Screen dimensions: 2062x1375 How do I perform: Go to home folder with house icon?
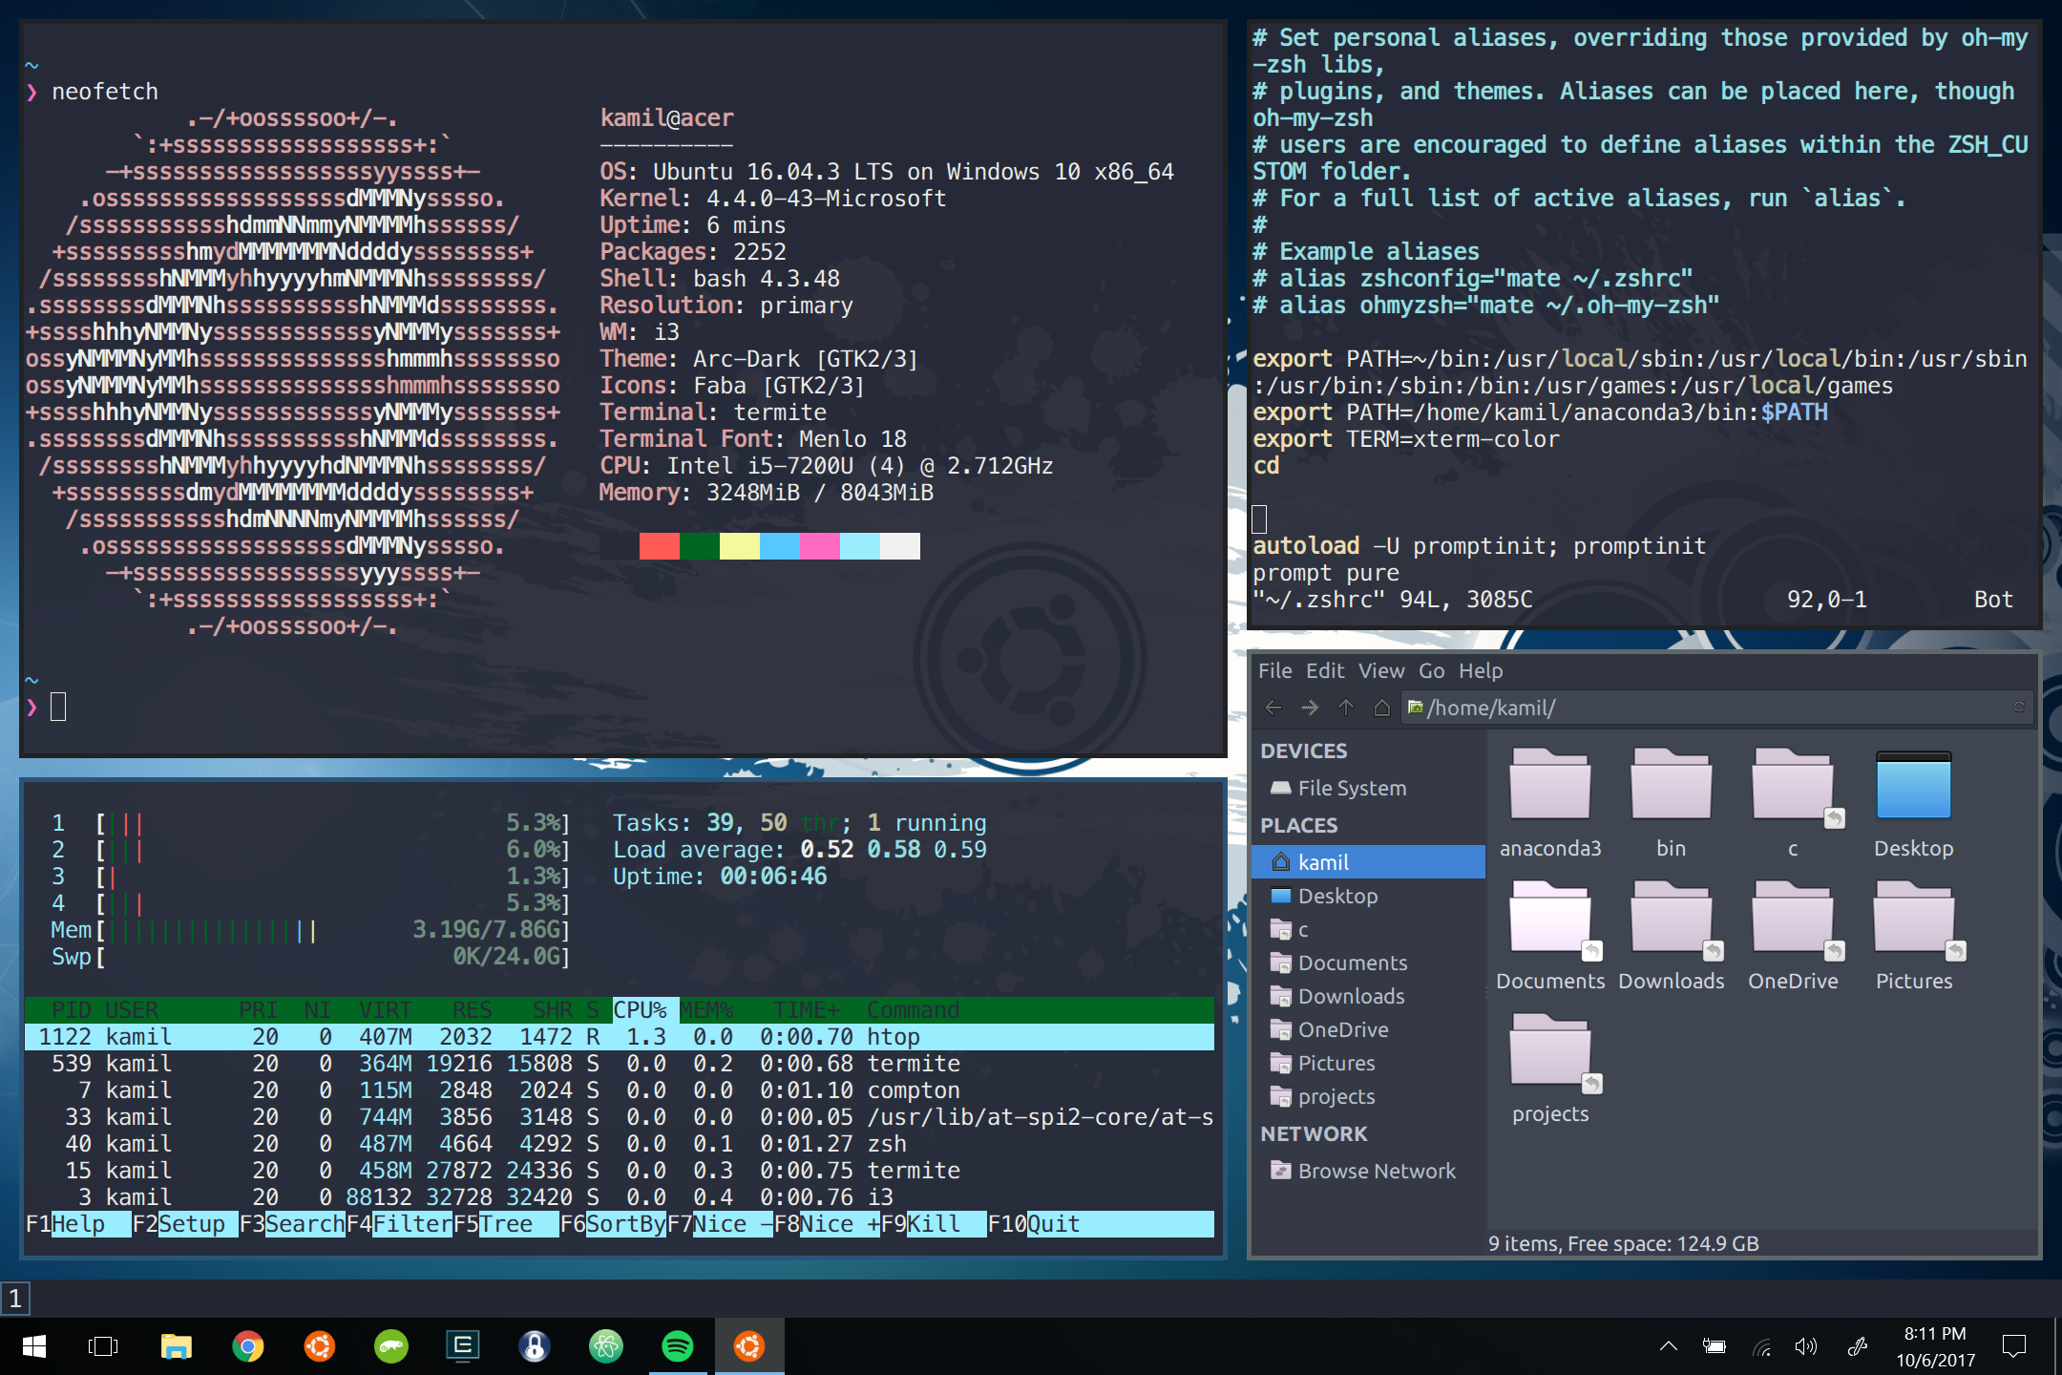(1381, 708)
